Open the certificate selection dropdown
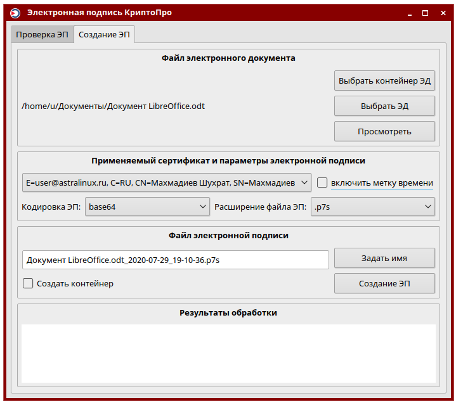Screen dimensions: 456x403 (166, 182)
